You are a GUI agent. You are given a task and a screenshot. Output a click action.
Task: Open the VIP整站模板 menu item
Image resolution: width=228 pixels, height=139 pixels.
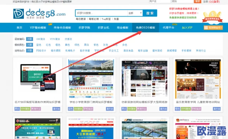(x=38, y=28)
